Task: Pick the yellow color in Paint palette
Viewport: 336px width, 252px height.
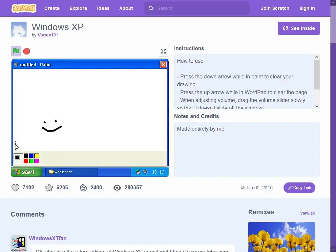Action: 37,156
